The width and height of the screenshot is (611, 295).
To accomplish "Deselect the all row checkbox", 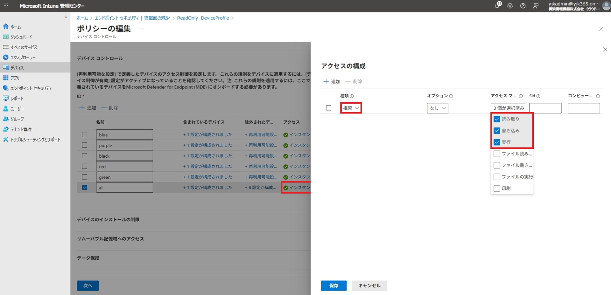I will [85, 188].
